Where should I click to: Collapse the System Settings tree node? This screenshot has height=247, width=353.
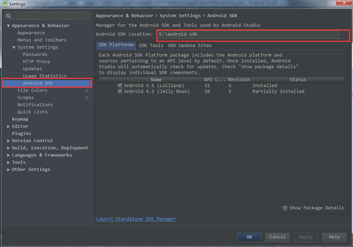[14, 47]
